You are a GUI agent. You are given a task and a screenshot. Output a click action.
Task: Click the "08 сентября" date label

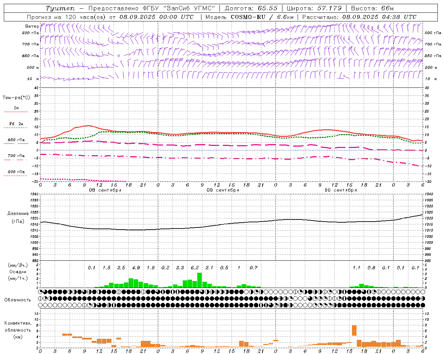105,190
